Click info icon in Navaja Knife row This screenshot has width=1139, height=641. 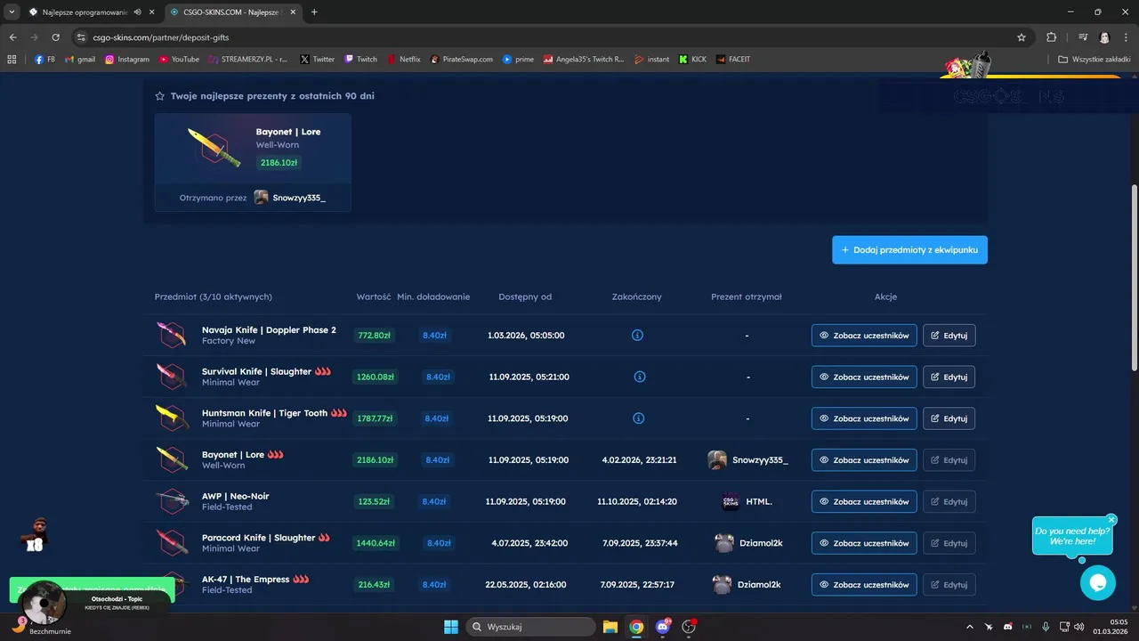coord(637,336)
